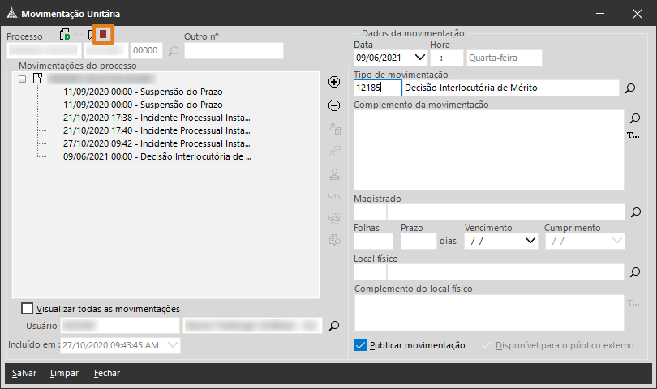This screenshot has height=389, width=657.
Task: Open the Cumprimento date dropdown
Action: (616, 241)
